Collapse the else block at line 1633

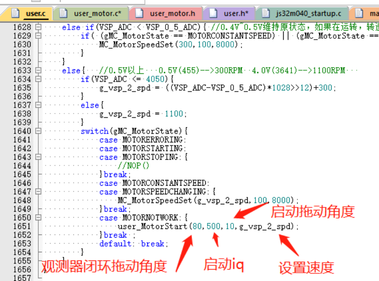tap(38, 71)
